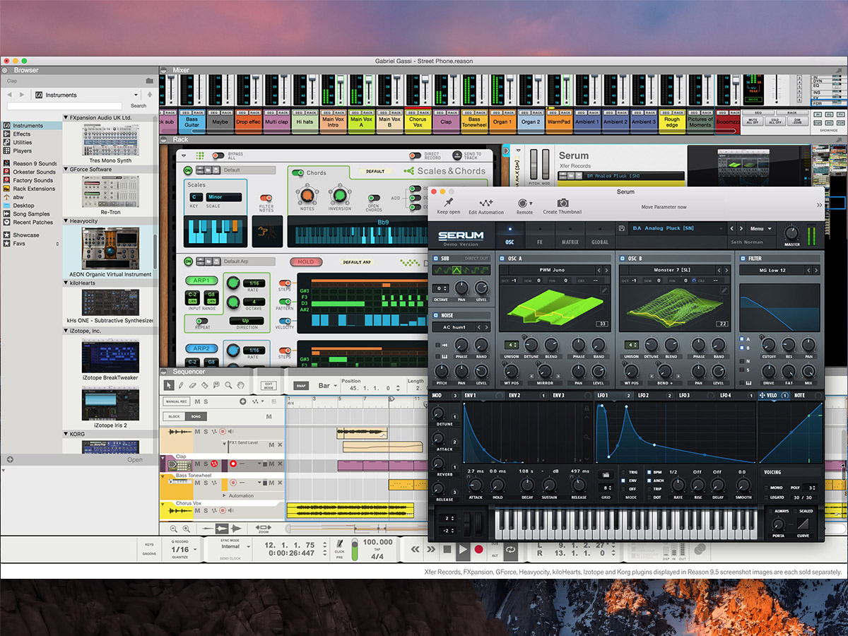Image resolution: width=848 pixels, height=636 pixels.
Task: Click the LFO folder icon above Grid
Action: (x=605, y=475)
